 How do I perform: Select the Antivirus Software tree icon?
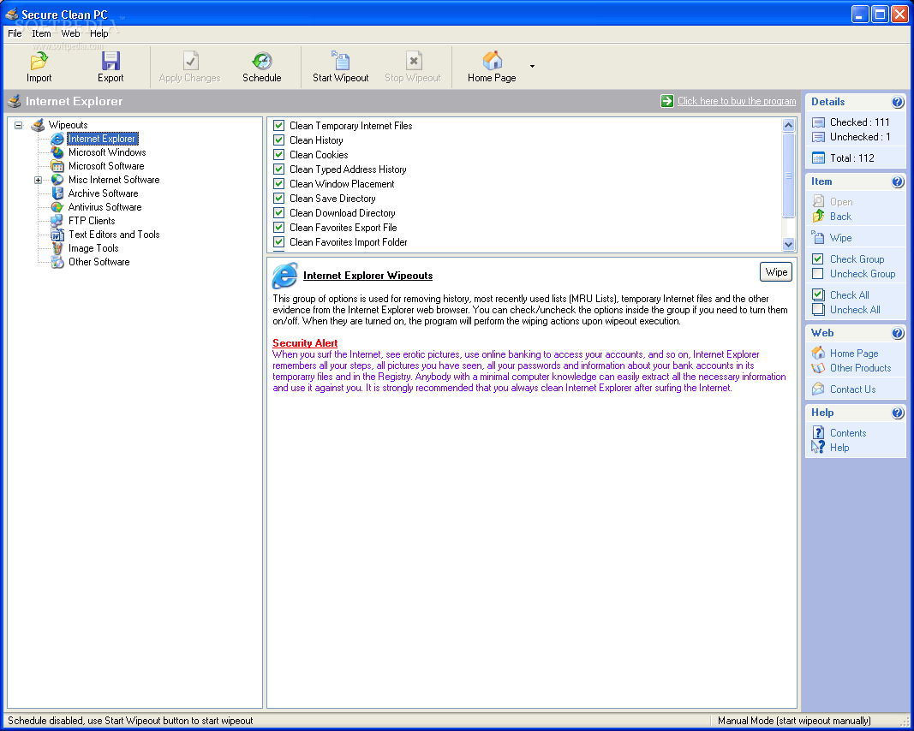[x=57, y=207]
